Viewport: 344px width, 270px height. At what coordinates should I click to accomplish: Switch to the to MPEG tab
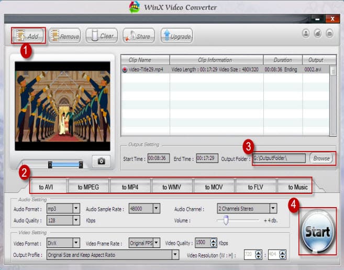pos(88,187)
